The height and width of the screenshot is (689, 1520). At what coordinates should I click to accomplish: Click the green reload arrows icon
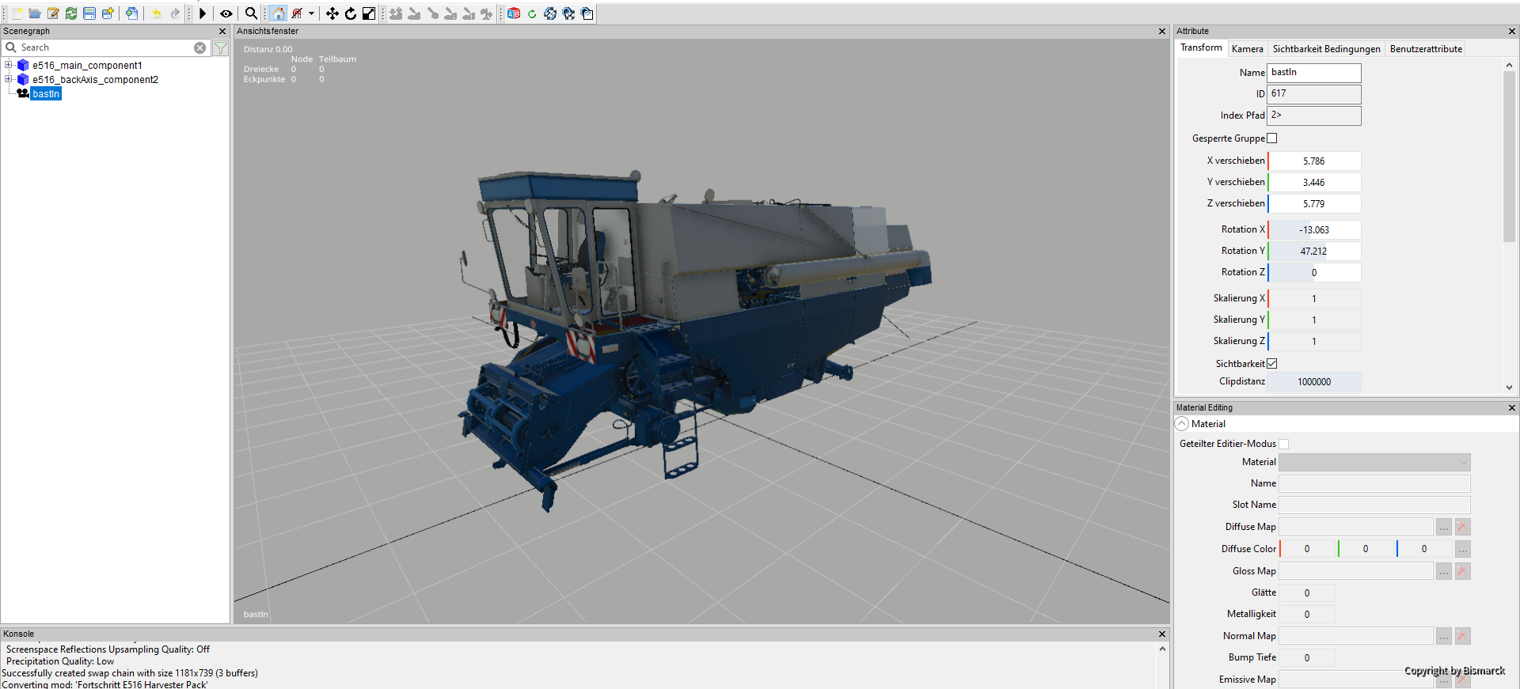pos(71,13)
